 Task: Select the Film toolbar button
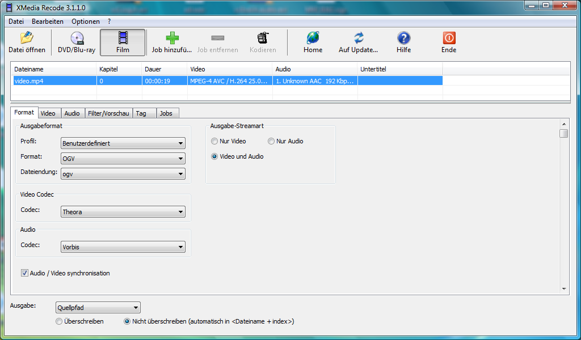coord(123,42)
